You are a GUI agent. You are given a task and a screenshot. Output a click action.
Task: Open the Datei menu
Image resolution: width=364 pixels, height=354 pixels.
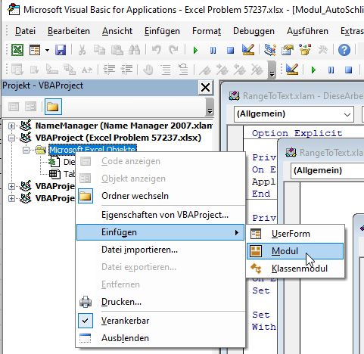click(x=25, y=31)
